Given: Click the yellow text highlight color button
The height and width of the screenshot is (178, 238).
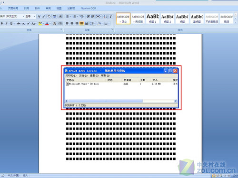Looking at the screenshot, I should (x=40, y=24).
